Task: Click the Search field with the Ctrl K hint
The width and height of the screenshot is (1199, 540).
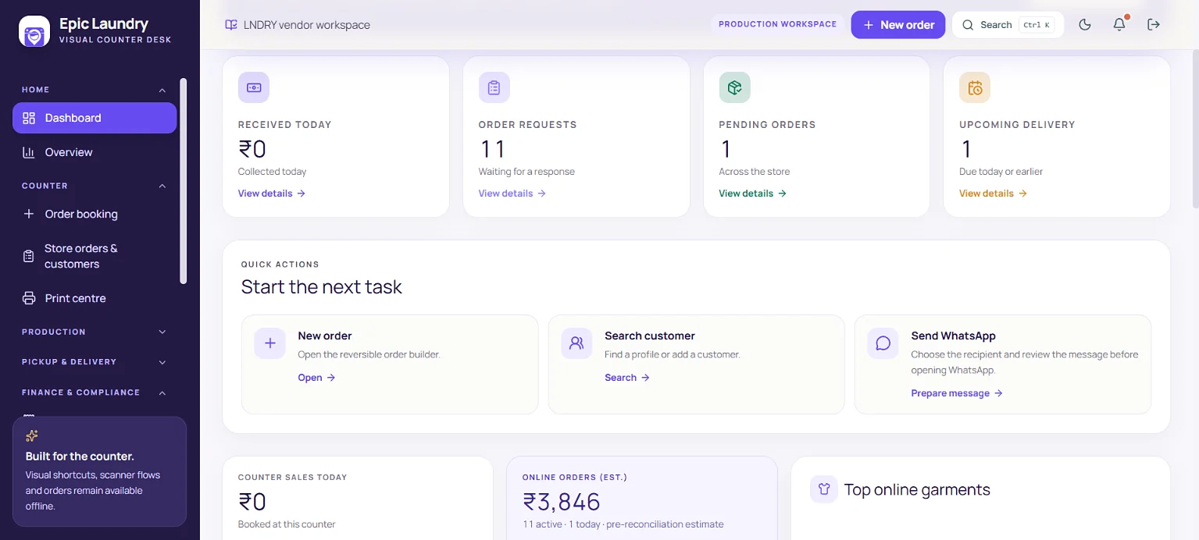Action: pos(1008,25)
